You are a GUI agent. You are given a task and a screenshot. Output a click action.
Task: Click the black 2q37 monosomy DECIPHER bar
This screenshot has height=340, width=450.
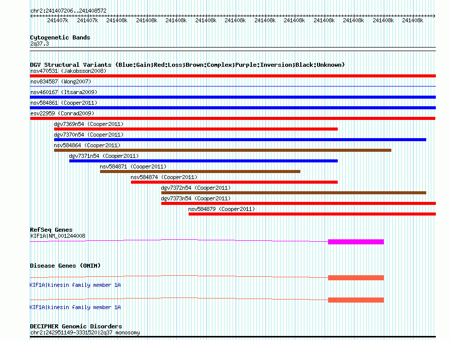[233, 337]
